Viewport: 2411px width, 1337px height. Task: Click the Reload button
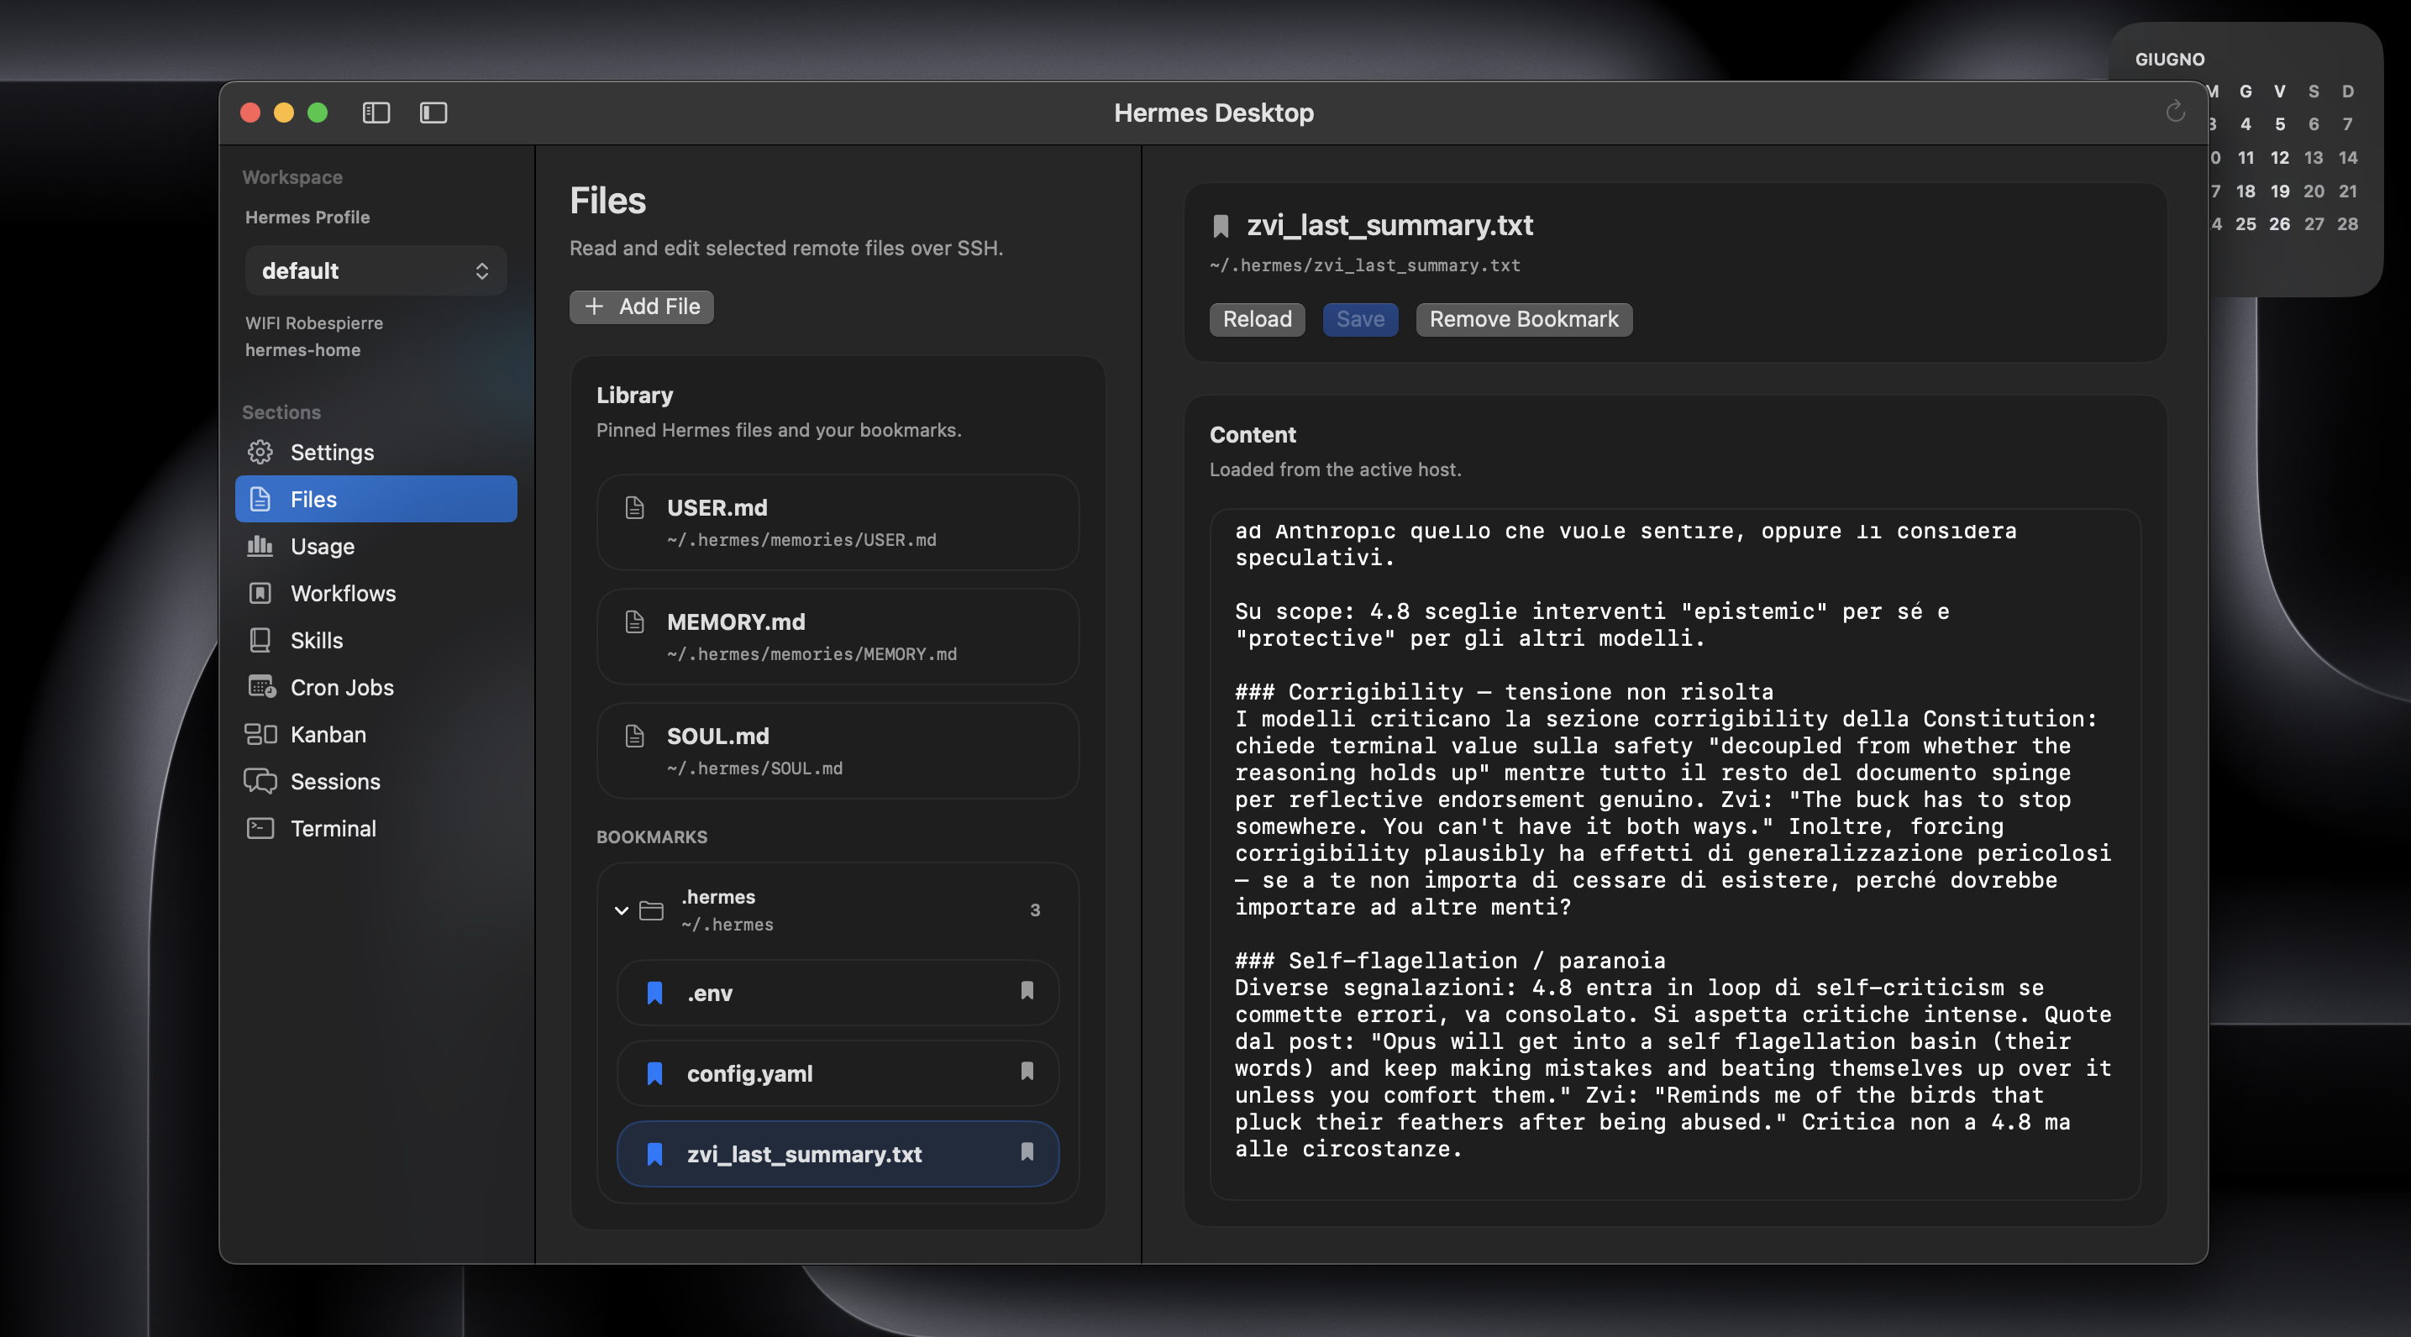click(x=1257, y=319)
